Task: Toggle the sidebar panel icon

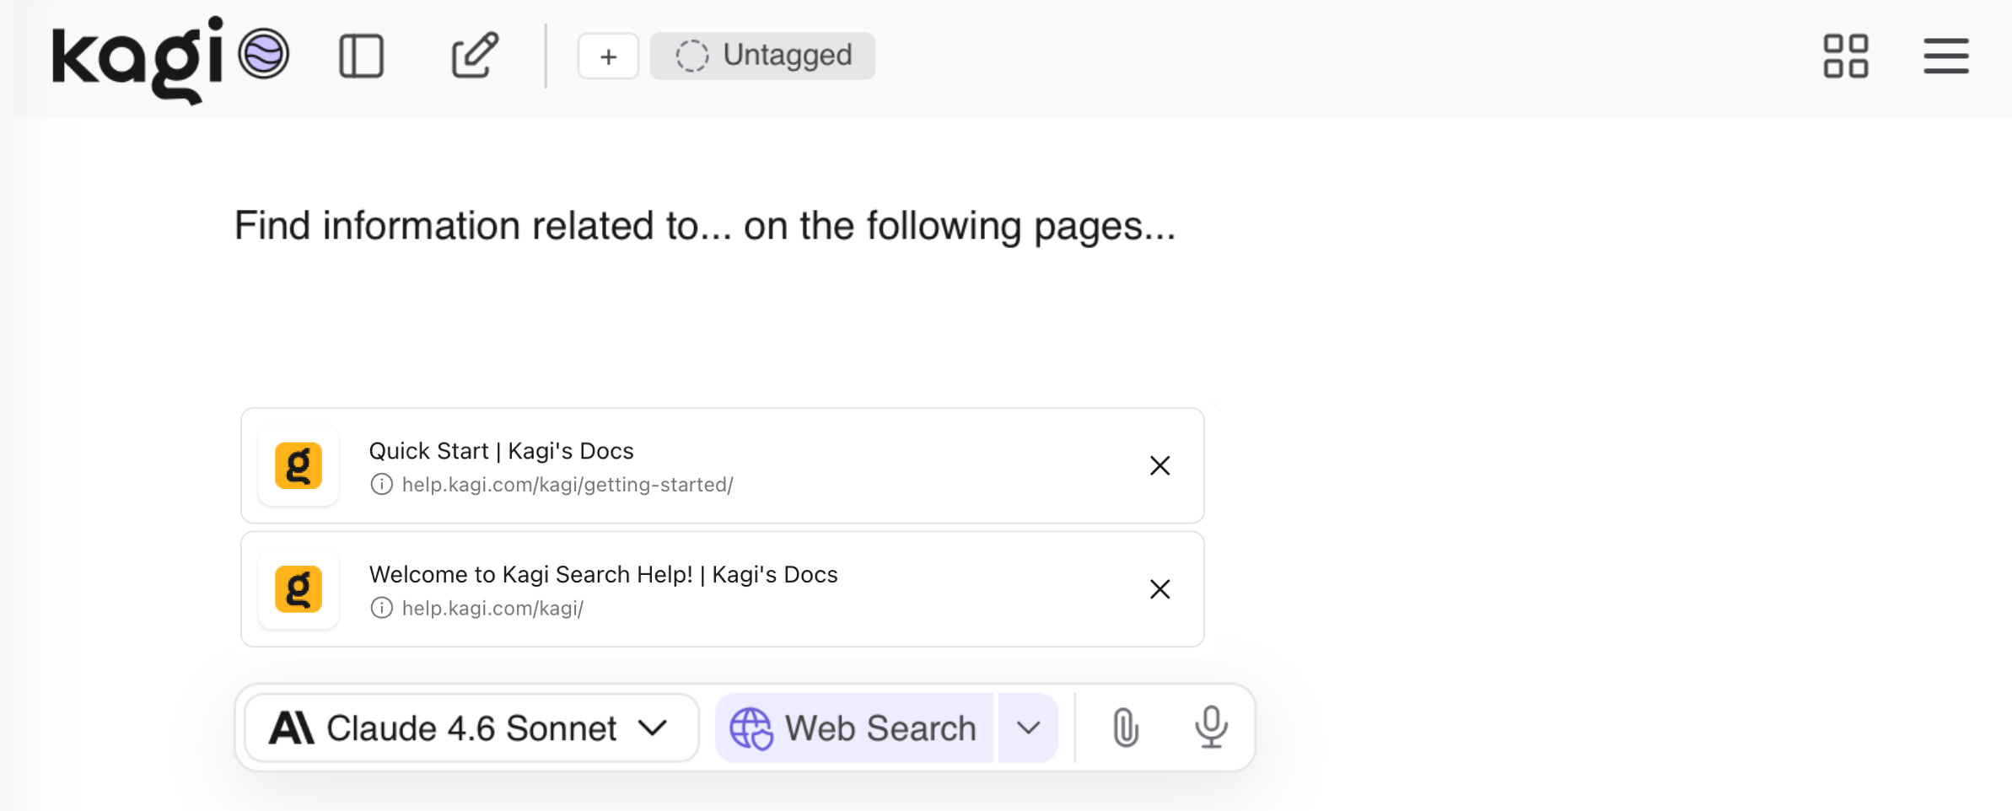Action: (362, 56)
